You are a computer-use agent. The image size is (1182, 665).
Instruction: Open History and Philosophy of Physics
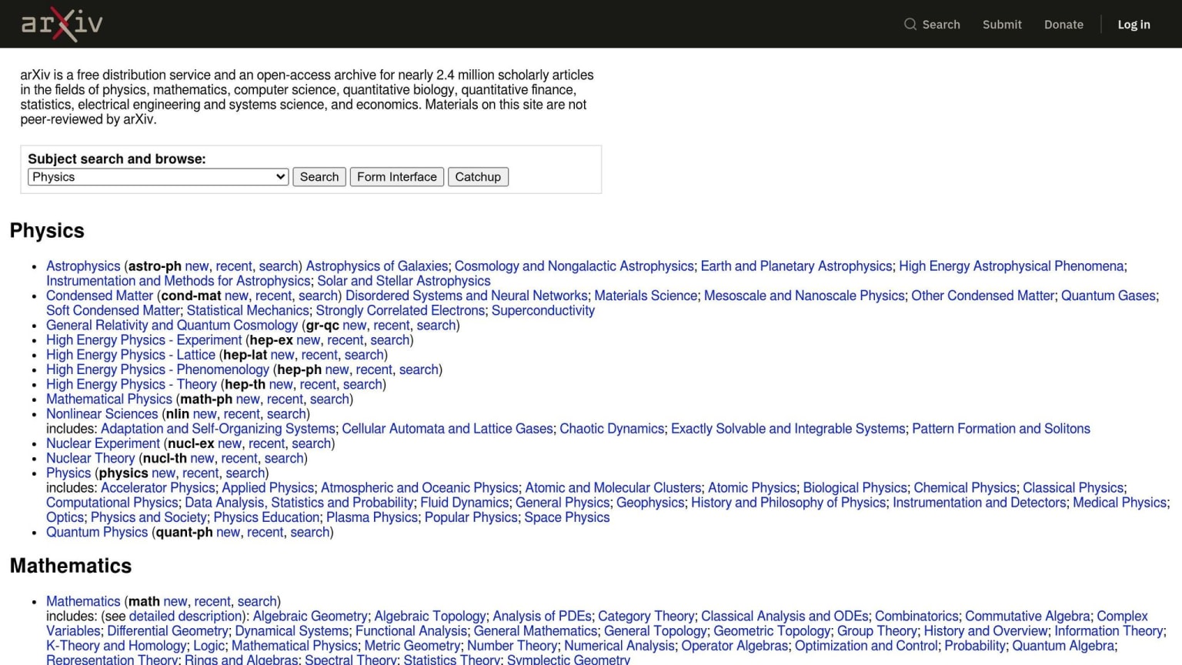[789, 503]
